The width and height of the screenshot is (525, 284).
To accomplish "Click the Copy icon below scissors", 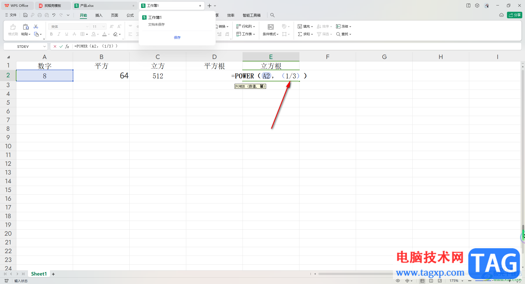I will (x=36, y=34).
